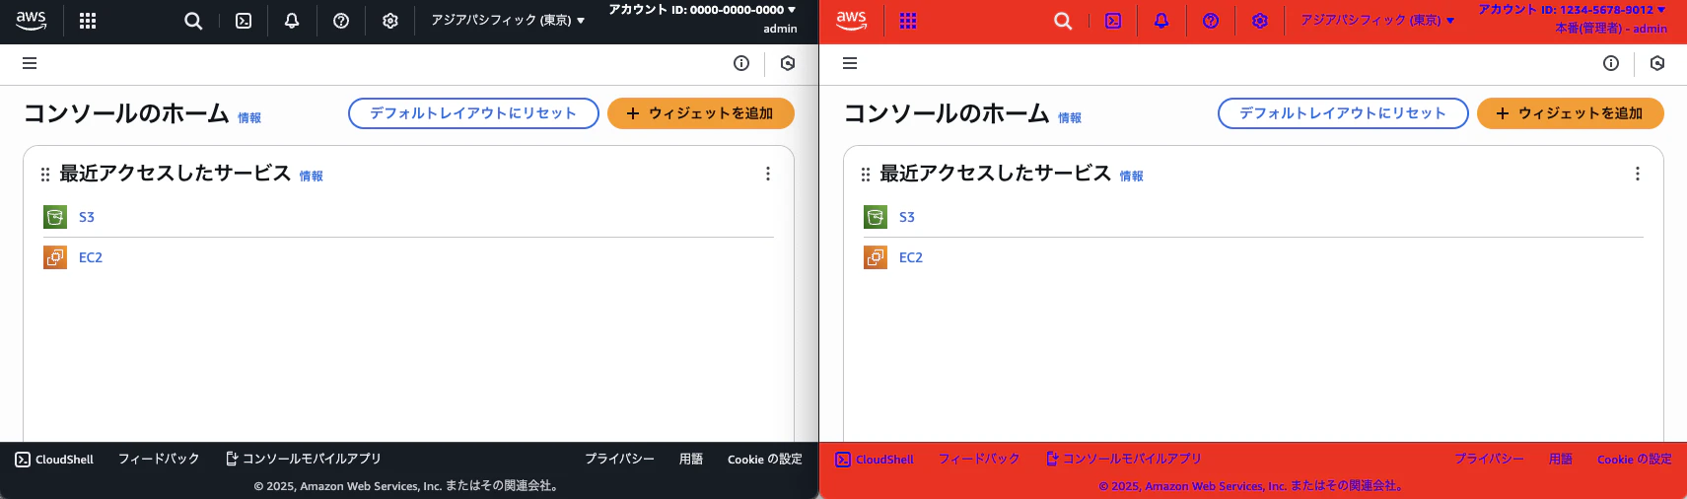
Task: Open help question mark in red console
Action: [x=1211, y=21]
